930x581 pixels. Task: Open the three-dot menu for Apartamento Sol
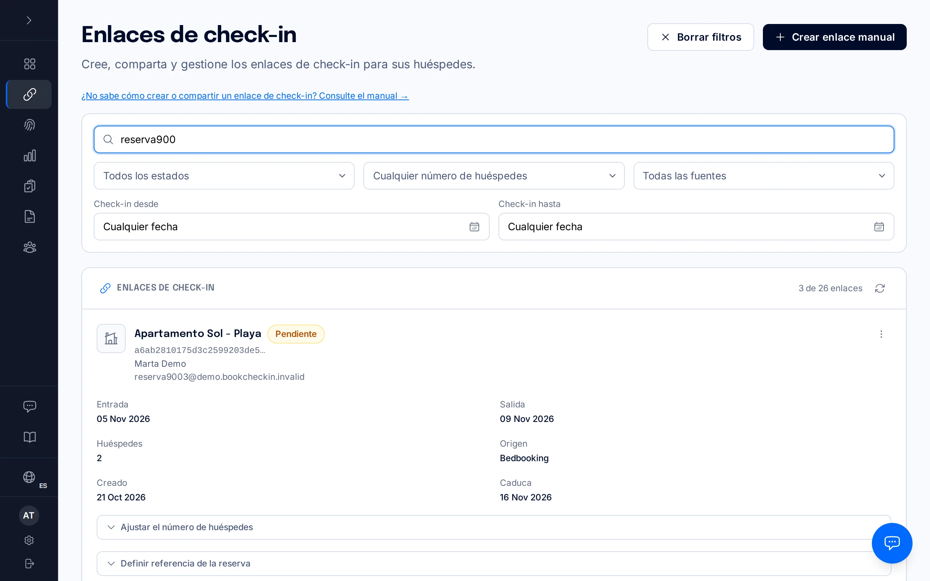point(881,334)
